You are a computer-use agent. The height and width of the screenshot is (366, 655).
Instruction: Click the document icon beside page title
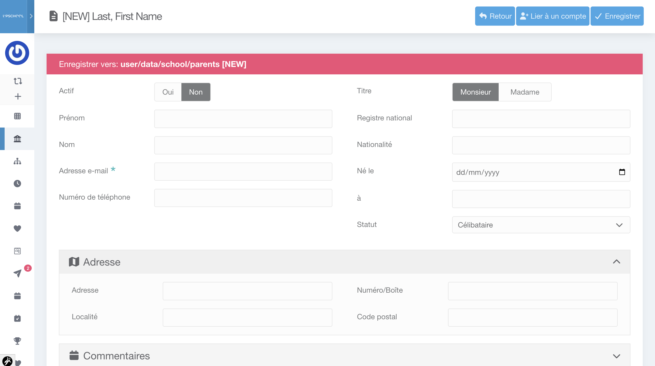(53, 16)
